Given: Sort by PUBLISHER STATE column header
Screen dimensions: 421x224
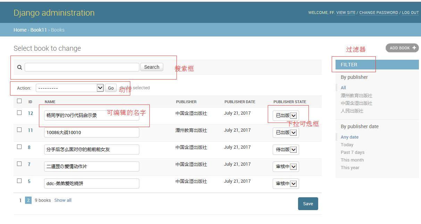Looking at the screenshot, I should click(x=290, y=102).
